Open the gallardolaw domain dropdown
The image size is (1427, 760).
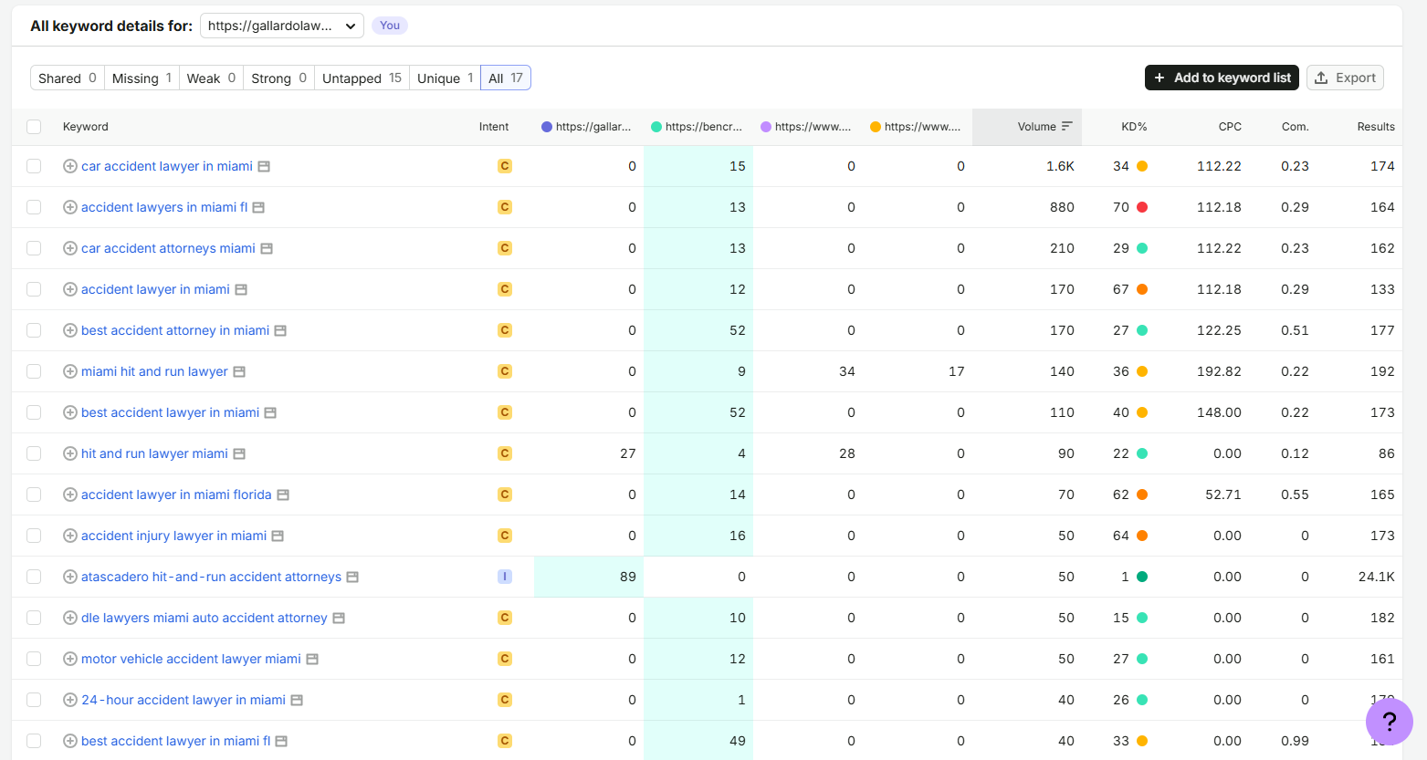(x=281, y=26)
